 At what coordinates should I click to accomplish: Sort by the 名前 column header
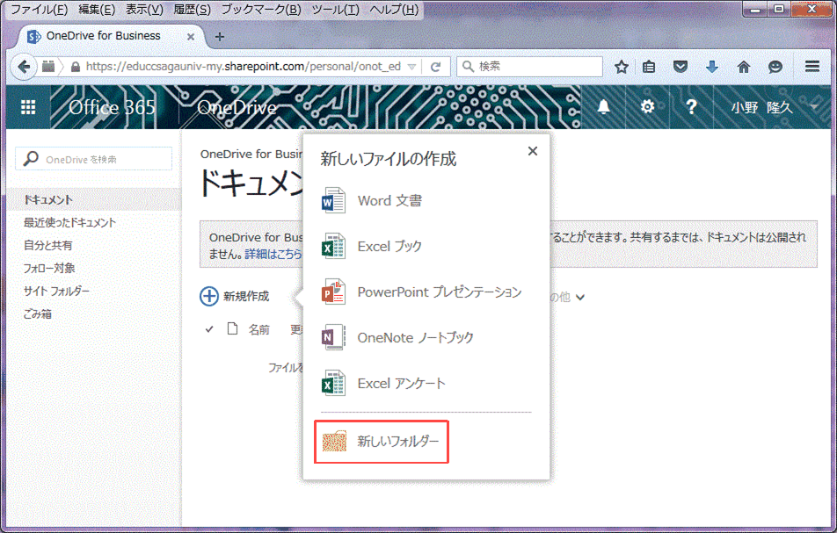pos(258,330)
